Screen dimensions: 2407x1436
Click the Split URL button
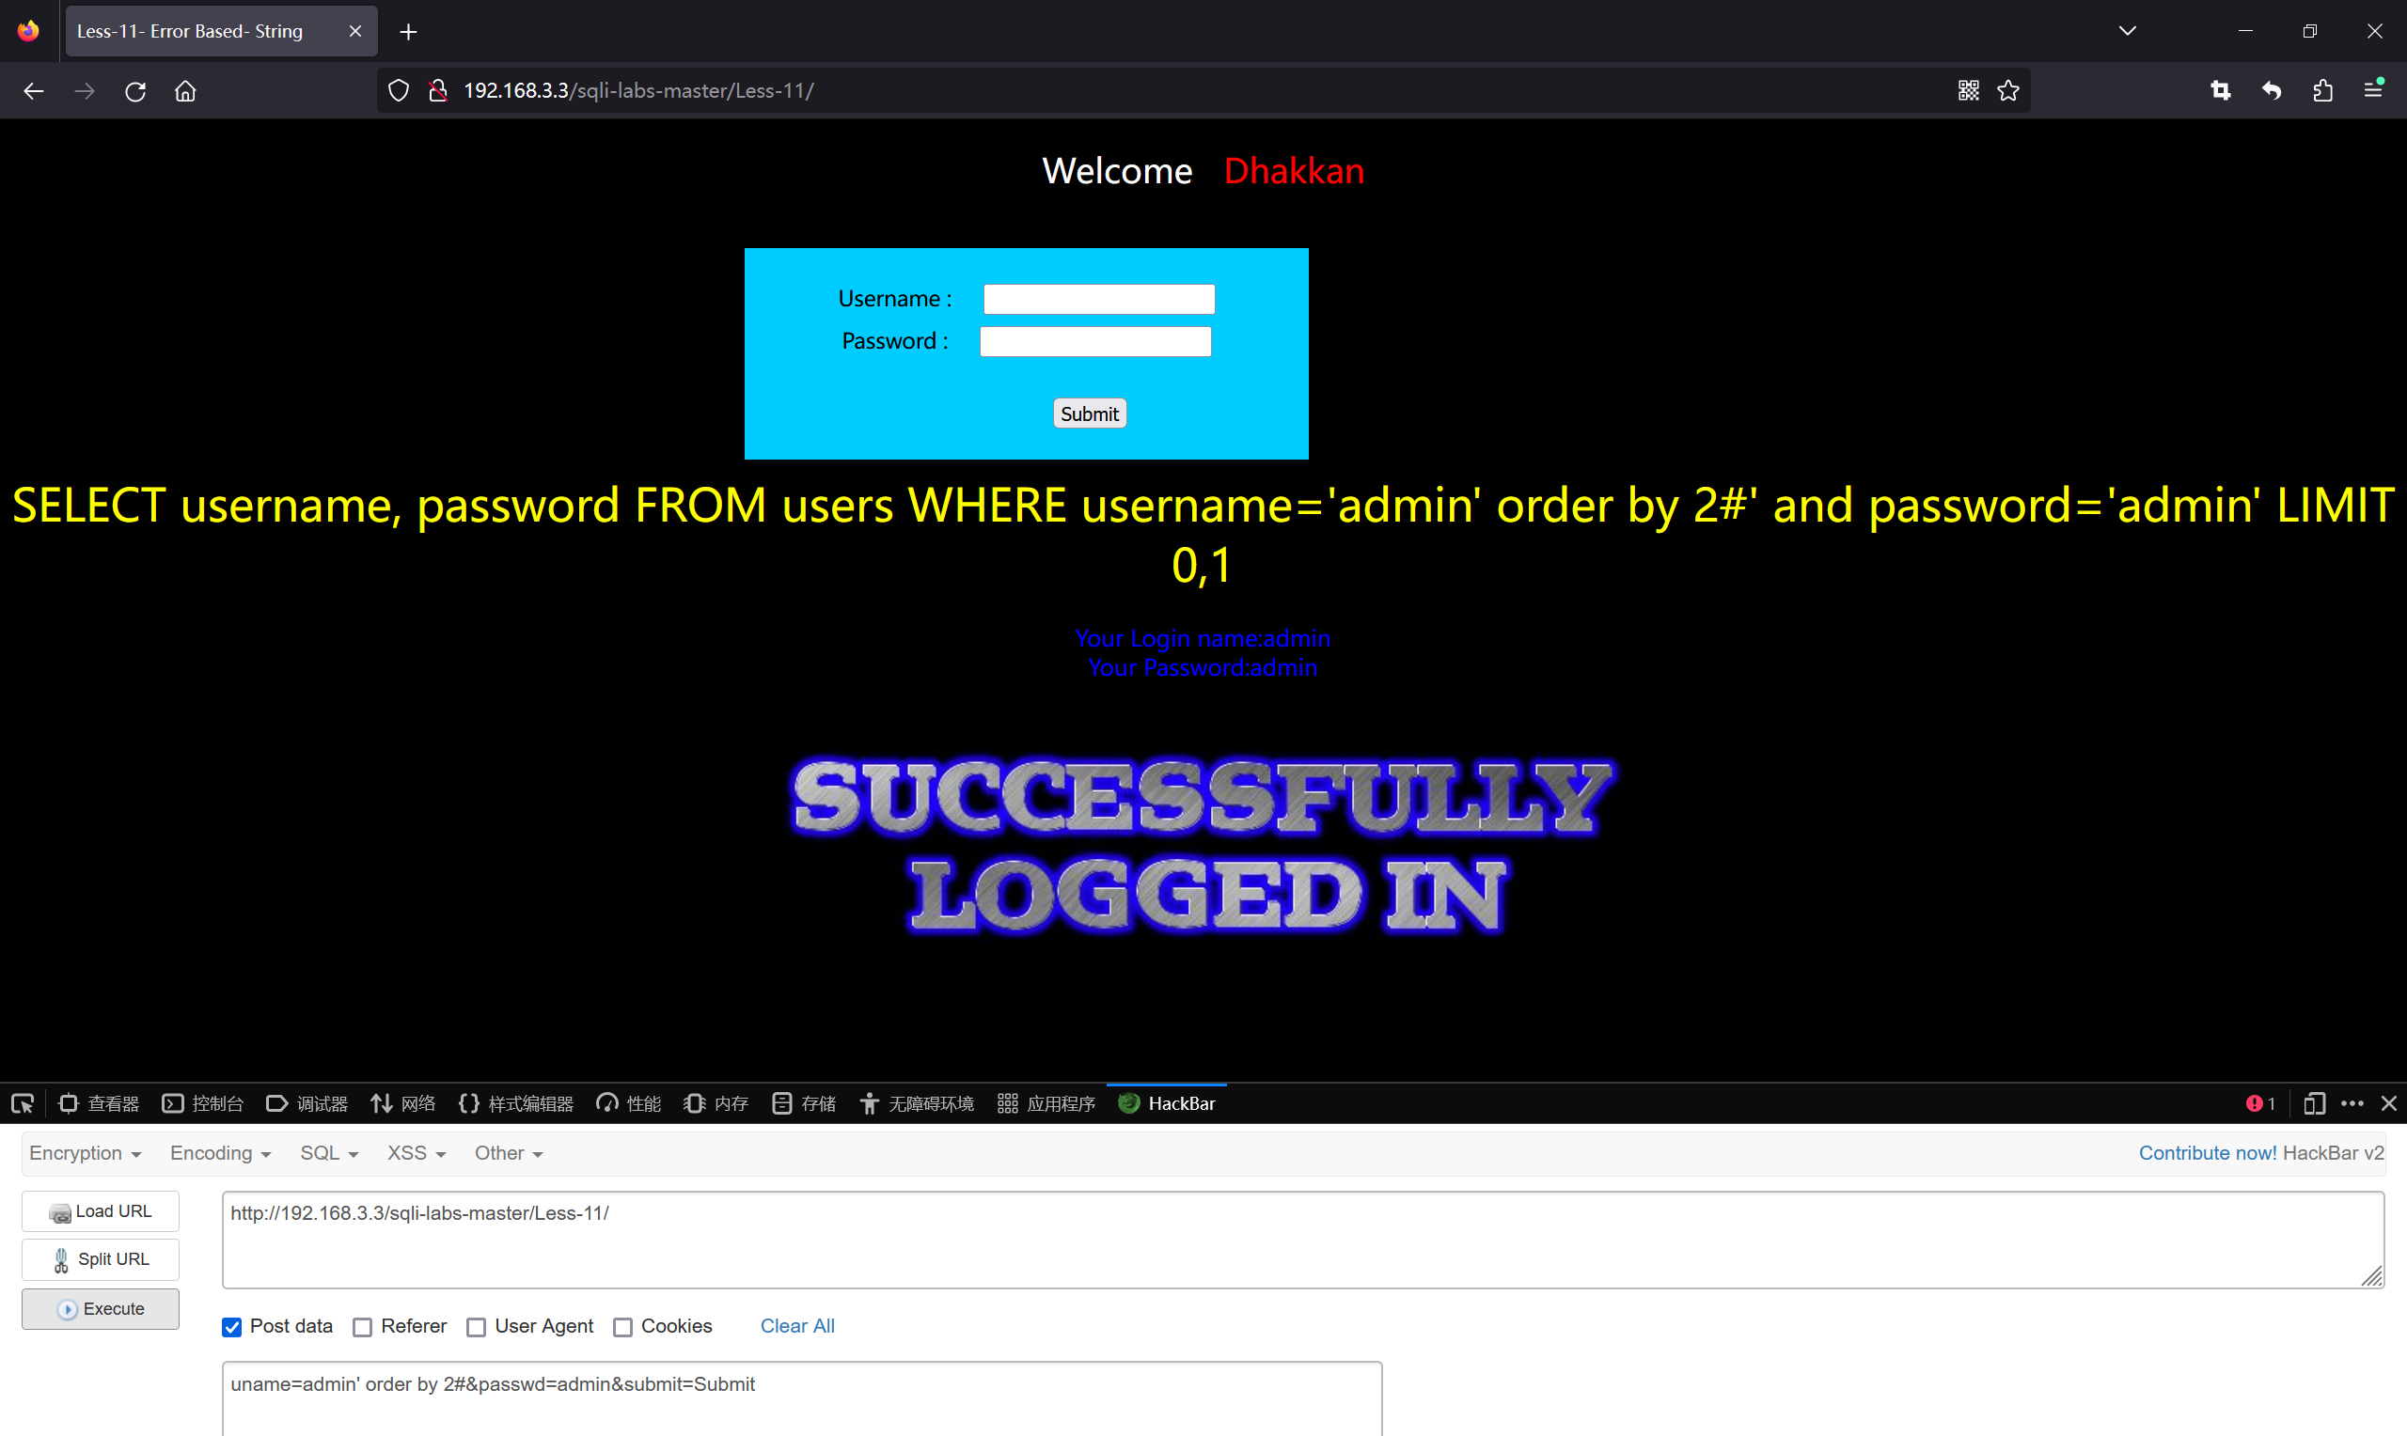pos(101,1259)
